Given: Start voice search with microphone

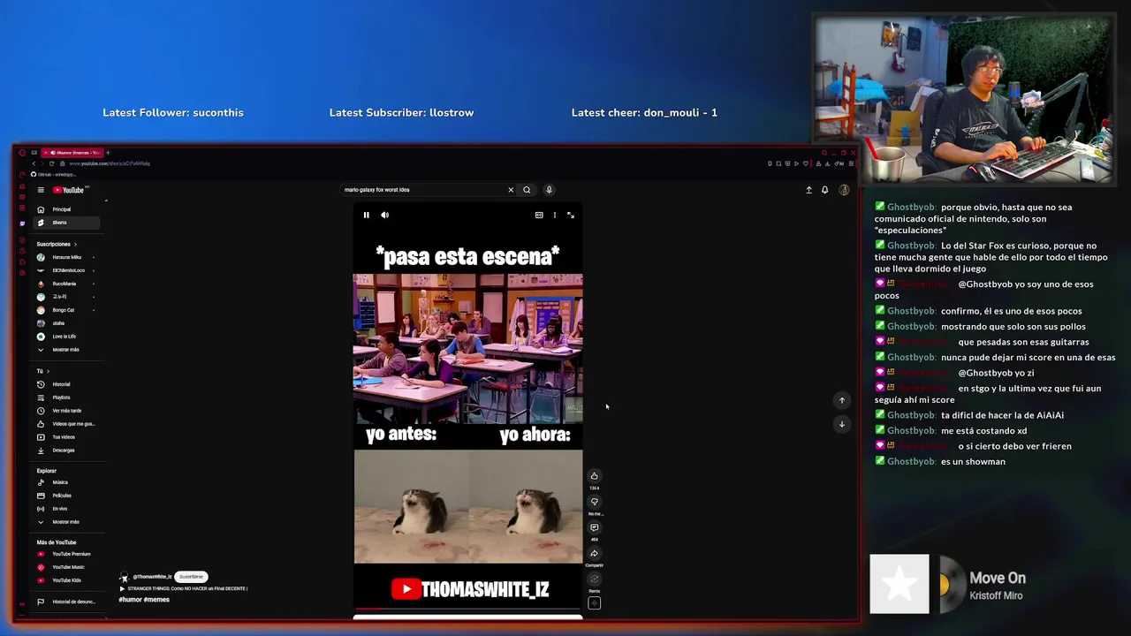Looking at the screenshot, I should pos(549,190).
